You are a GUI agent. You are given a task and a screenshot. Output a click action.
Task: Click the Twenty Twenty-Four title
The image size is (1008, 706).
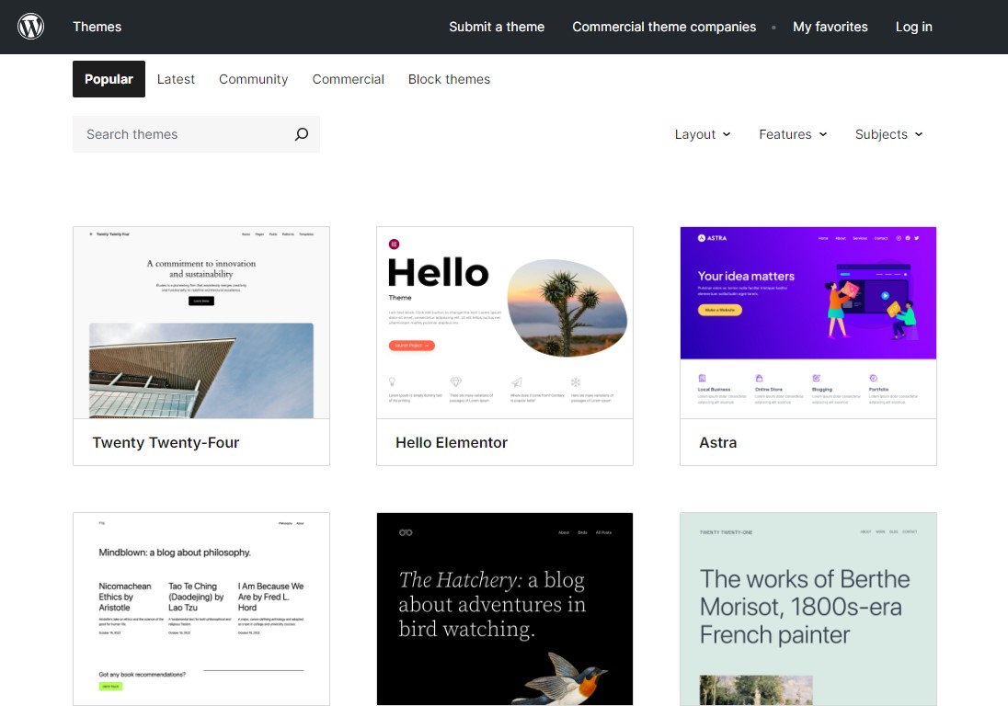pyautogui.click(x=166, y=442)
